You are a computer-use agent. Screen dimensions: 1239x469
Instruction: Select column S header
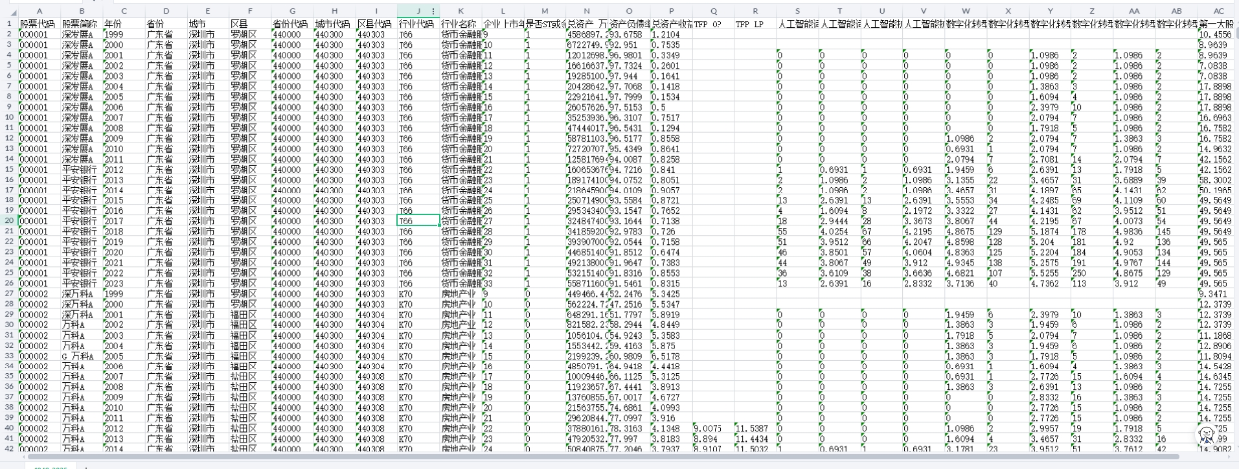(x=797, y=11)
